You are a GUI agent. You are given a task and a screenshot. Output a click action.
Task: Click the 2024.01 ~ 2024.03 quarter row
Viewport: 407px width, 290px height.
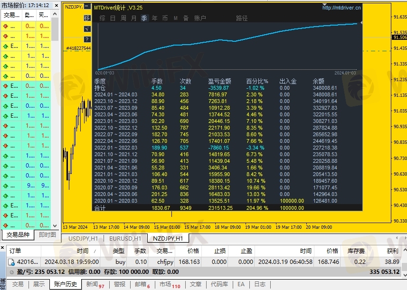point(216,94)
